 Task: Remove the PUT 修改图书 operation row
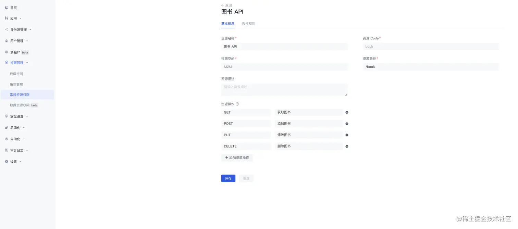[x=347, y=135]
